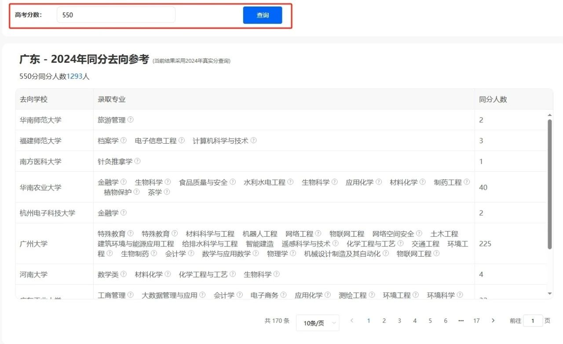Click the next page arrow

[493, 321]
